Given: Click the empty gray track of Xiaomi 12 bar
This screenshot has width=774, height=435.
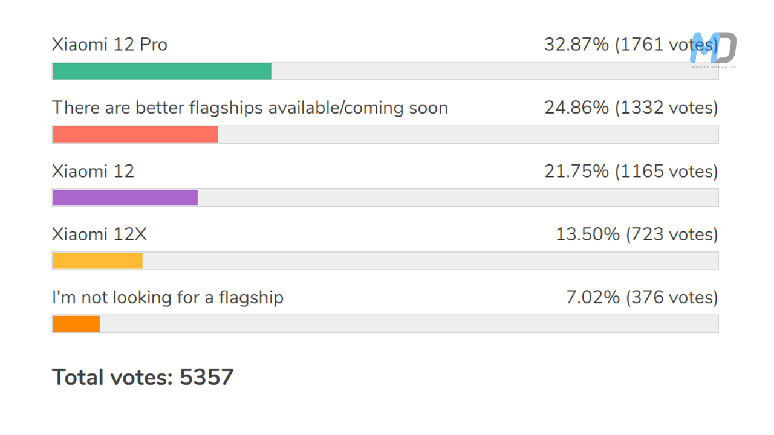Looking at the screenshot, I should (457, 198).
